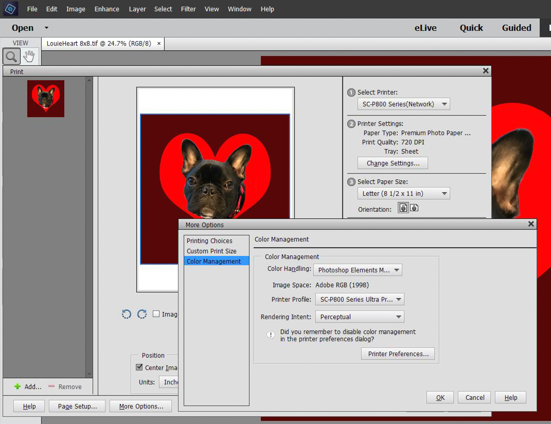
Task: Choose landscape orientation icon
Action: [414, 208]
